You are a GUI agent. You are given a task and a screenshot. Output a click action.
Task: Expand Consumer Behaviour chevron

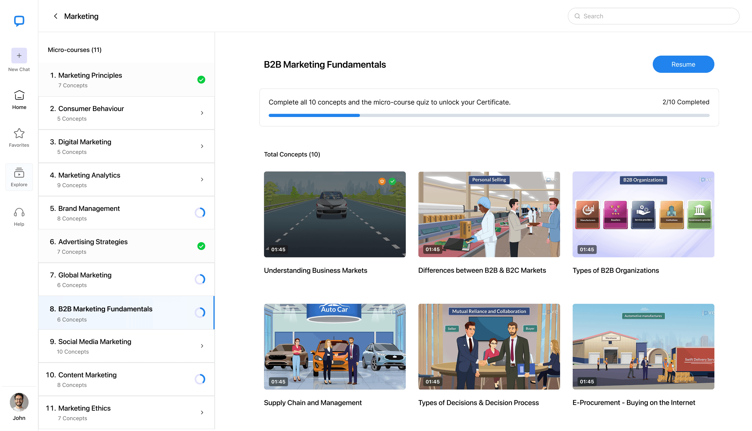coord(202,113)
